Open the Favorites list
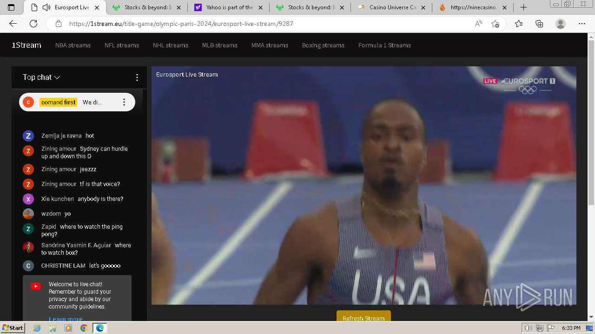This screenshot has width=595, height=334. pyautogui.click(x=519, y=24)
